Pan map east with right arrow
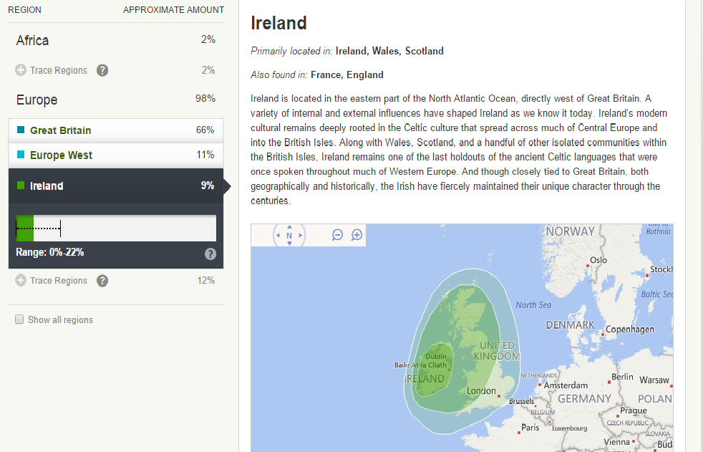This screenshot has height=452, width=703. [x=301, y=235]
